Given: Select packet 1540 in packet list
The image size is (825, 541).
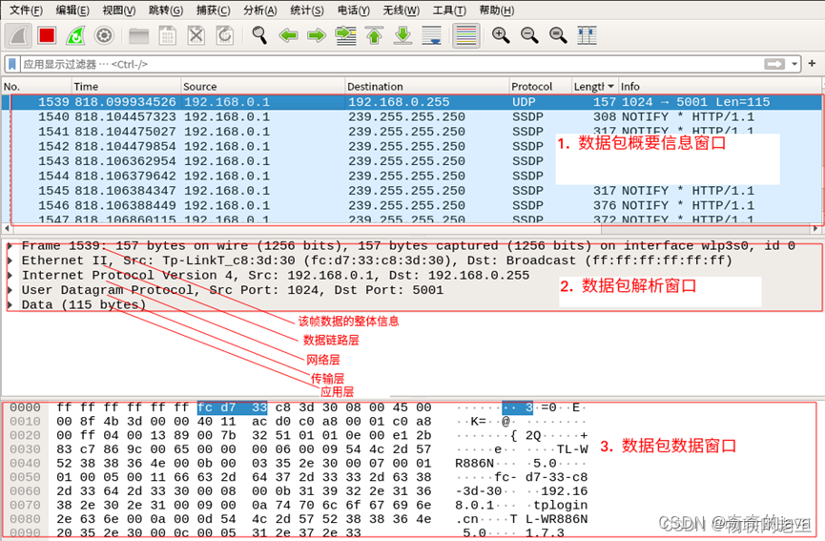Looking at the screenshot, I should click(x=411, y=116).
